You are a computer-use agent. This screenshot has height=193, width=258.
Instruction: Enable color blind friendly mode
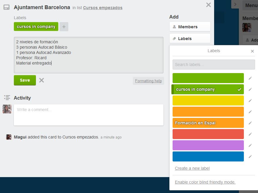pos(205,182)
